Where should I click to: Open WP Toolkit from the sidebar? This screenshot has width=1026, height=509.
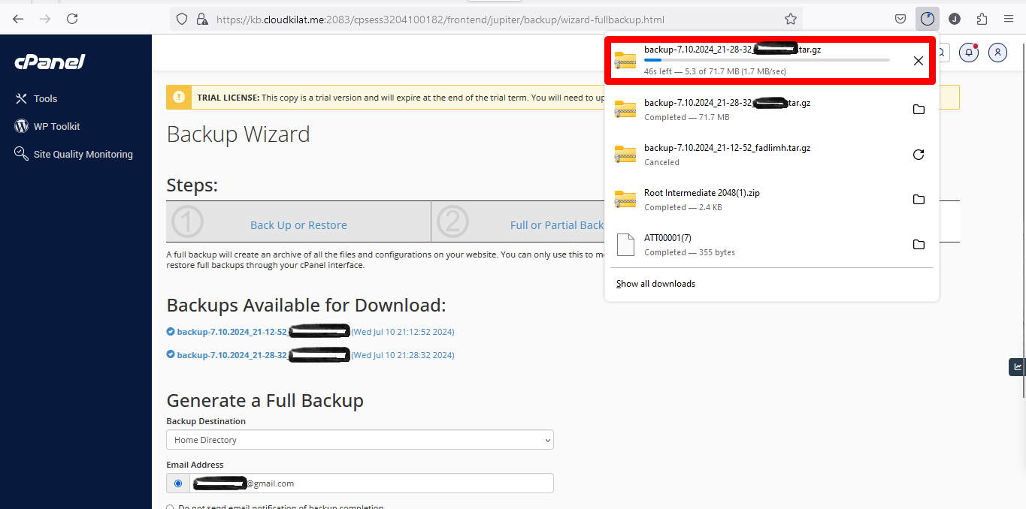pos(56,126)
